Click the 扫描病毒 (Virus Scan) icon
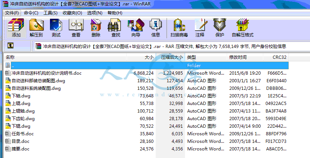The height and width of the screenshot is (158, 310). (179, 25)
